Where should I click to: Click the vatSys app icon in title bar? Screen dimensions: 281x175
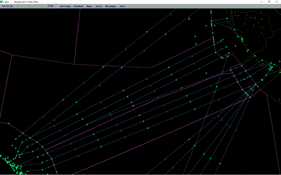coord(2,2)
